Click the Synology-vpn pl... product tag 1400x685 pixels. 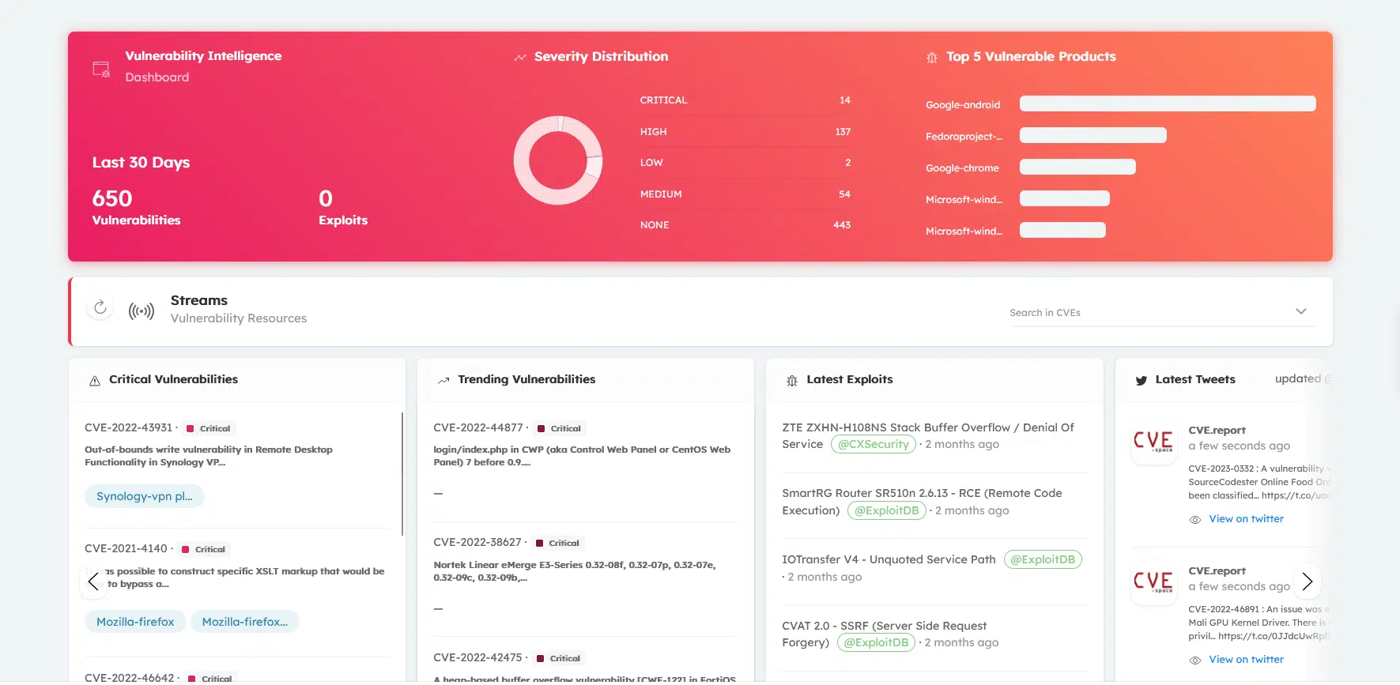(144, 496)
